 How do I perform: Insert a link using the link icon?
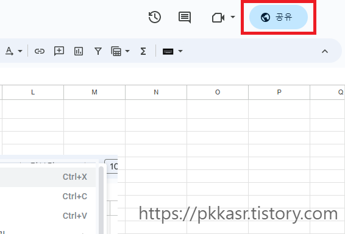(40, 51)
